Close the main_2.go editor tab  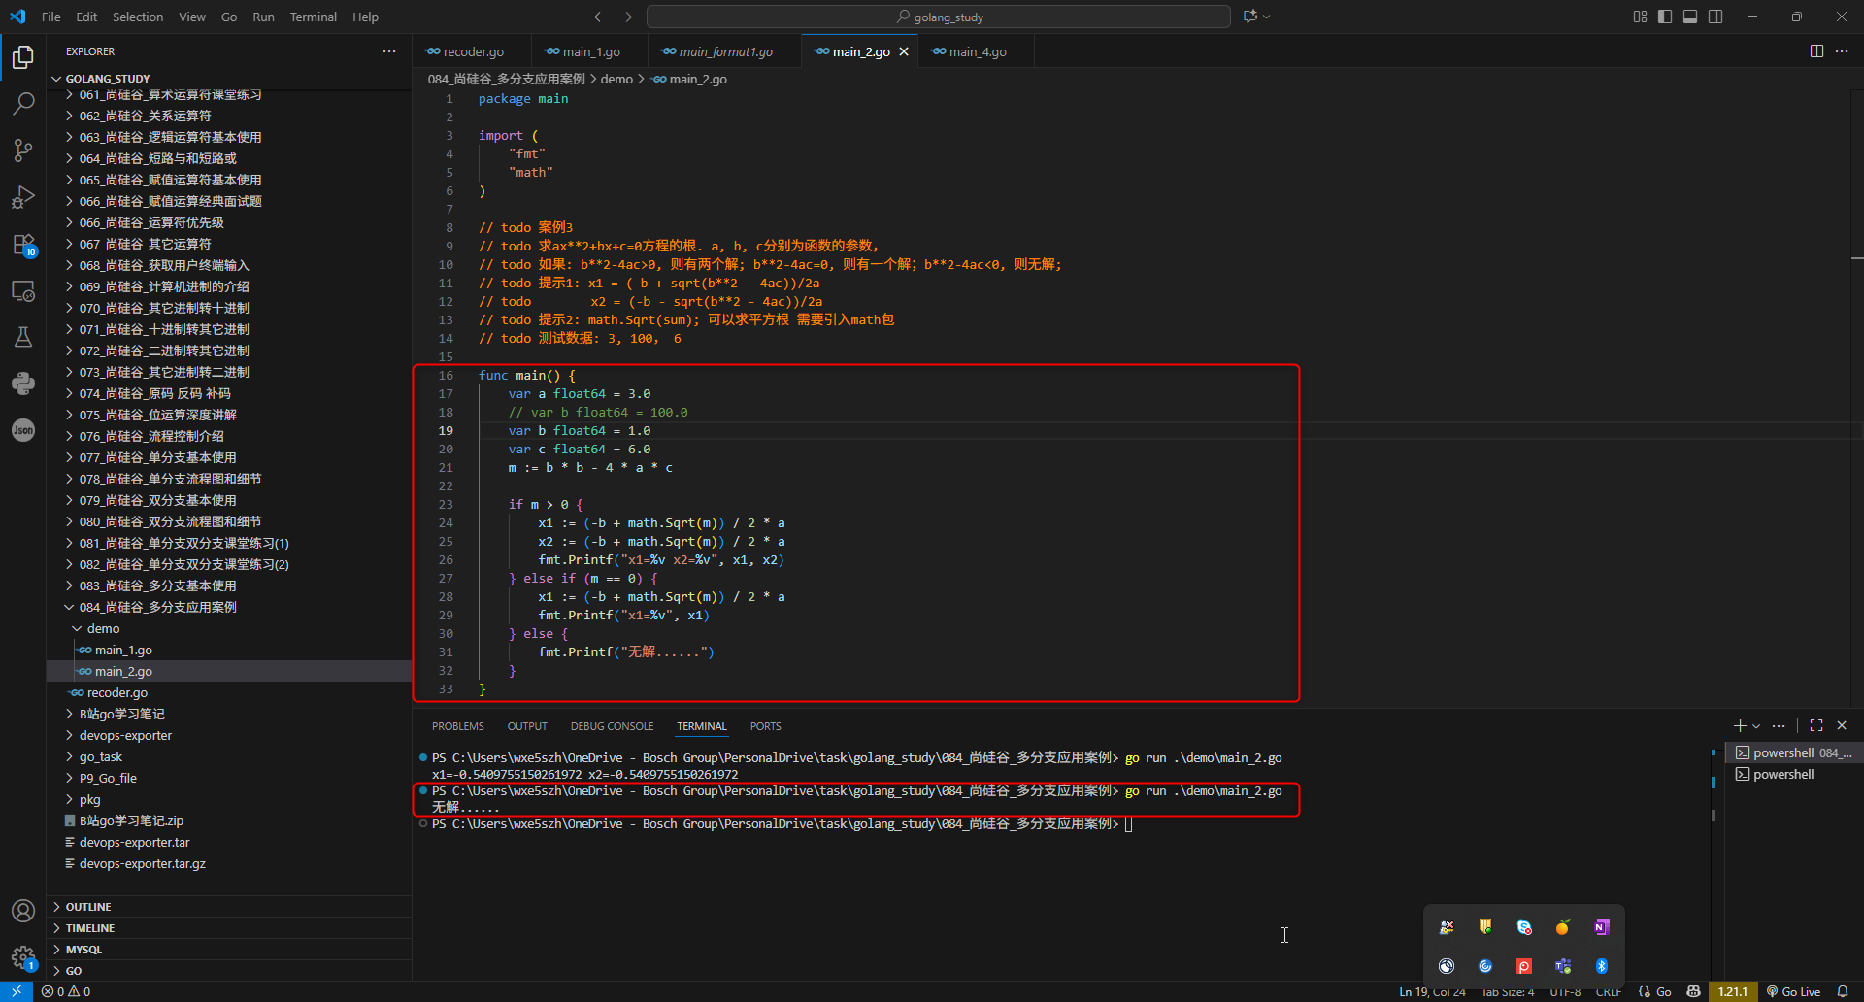[904, 51]
